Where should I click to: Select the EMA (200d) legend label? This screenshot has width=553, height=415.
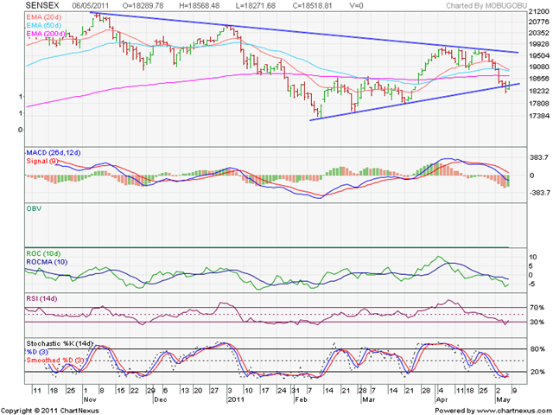tap(45, 34)
